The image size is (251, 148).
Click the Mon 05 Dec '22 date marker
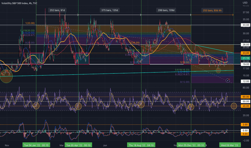pos(191,145)
